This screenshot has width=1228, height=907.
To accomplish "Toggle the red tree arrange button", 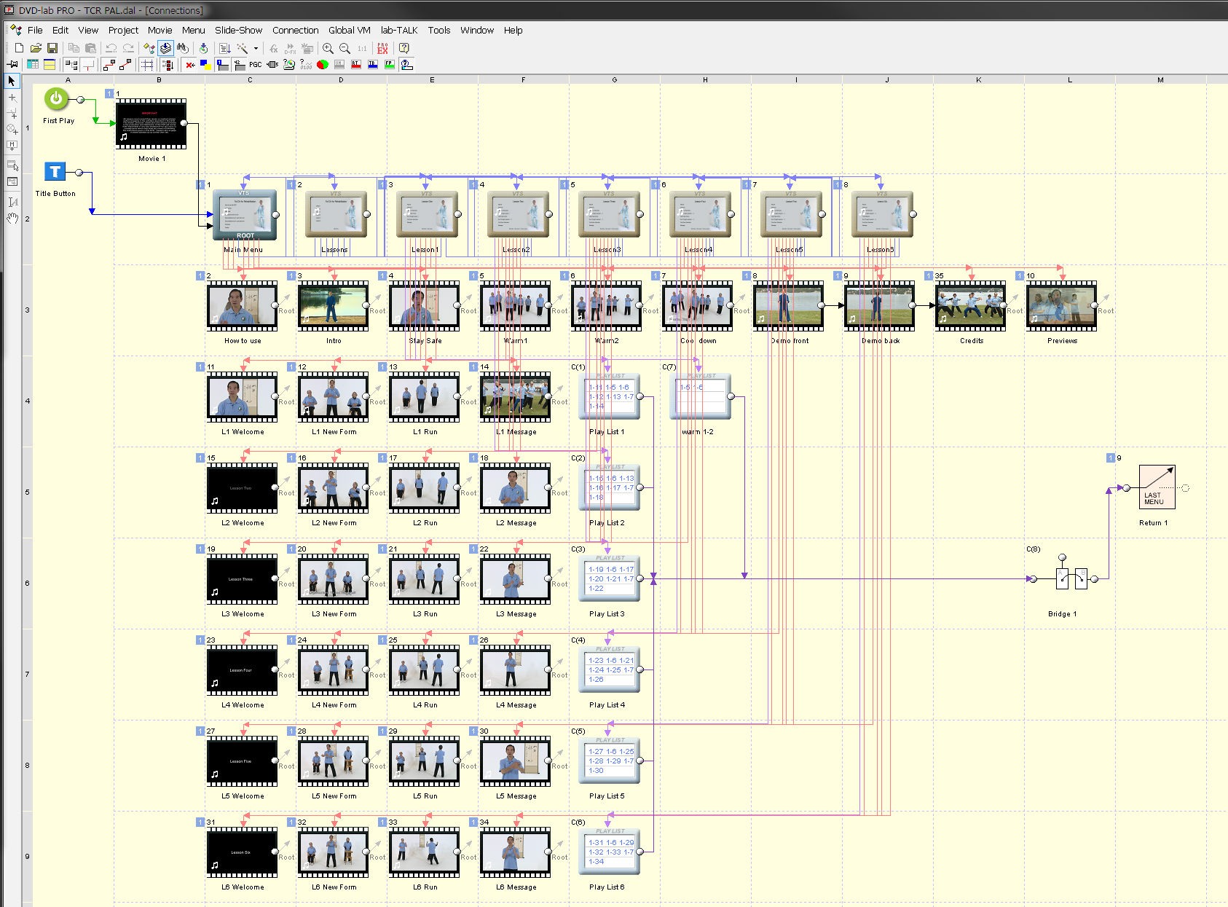I will click(x=168, y=65).
